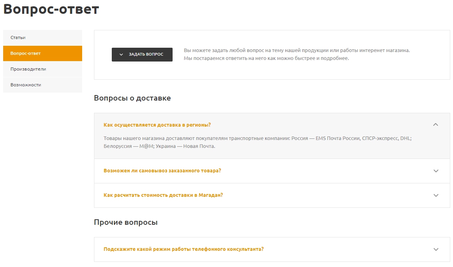Click the chevron beside the Magadan delivery question
453x267 pixels.
tap(436, 195)
